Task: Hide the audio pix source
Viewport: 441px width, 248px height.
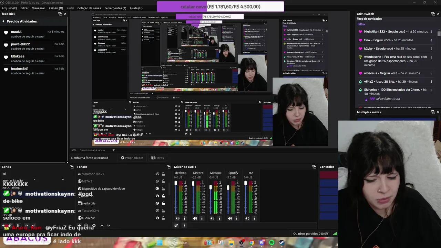Action: (157, 218)
